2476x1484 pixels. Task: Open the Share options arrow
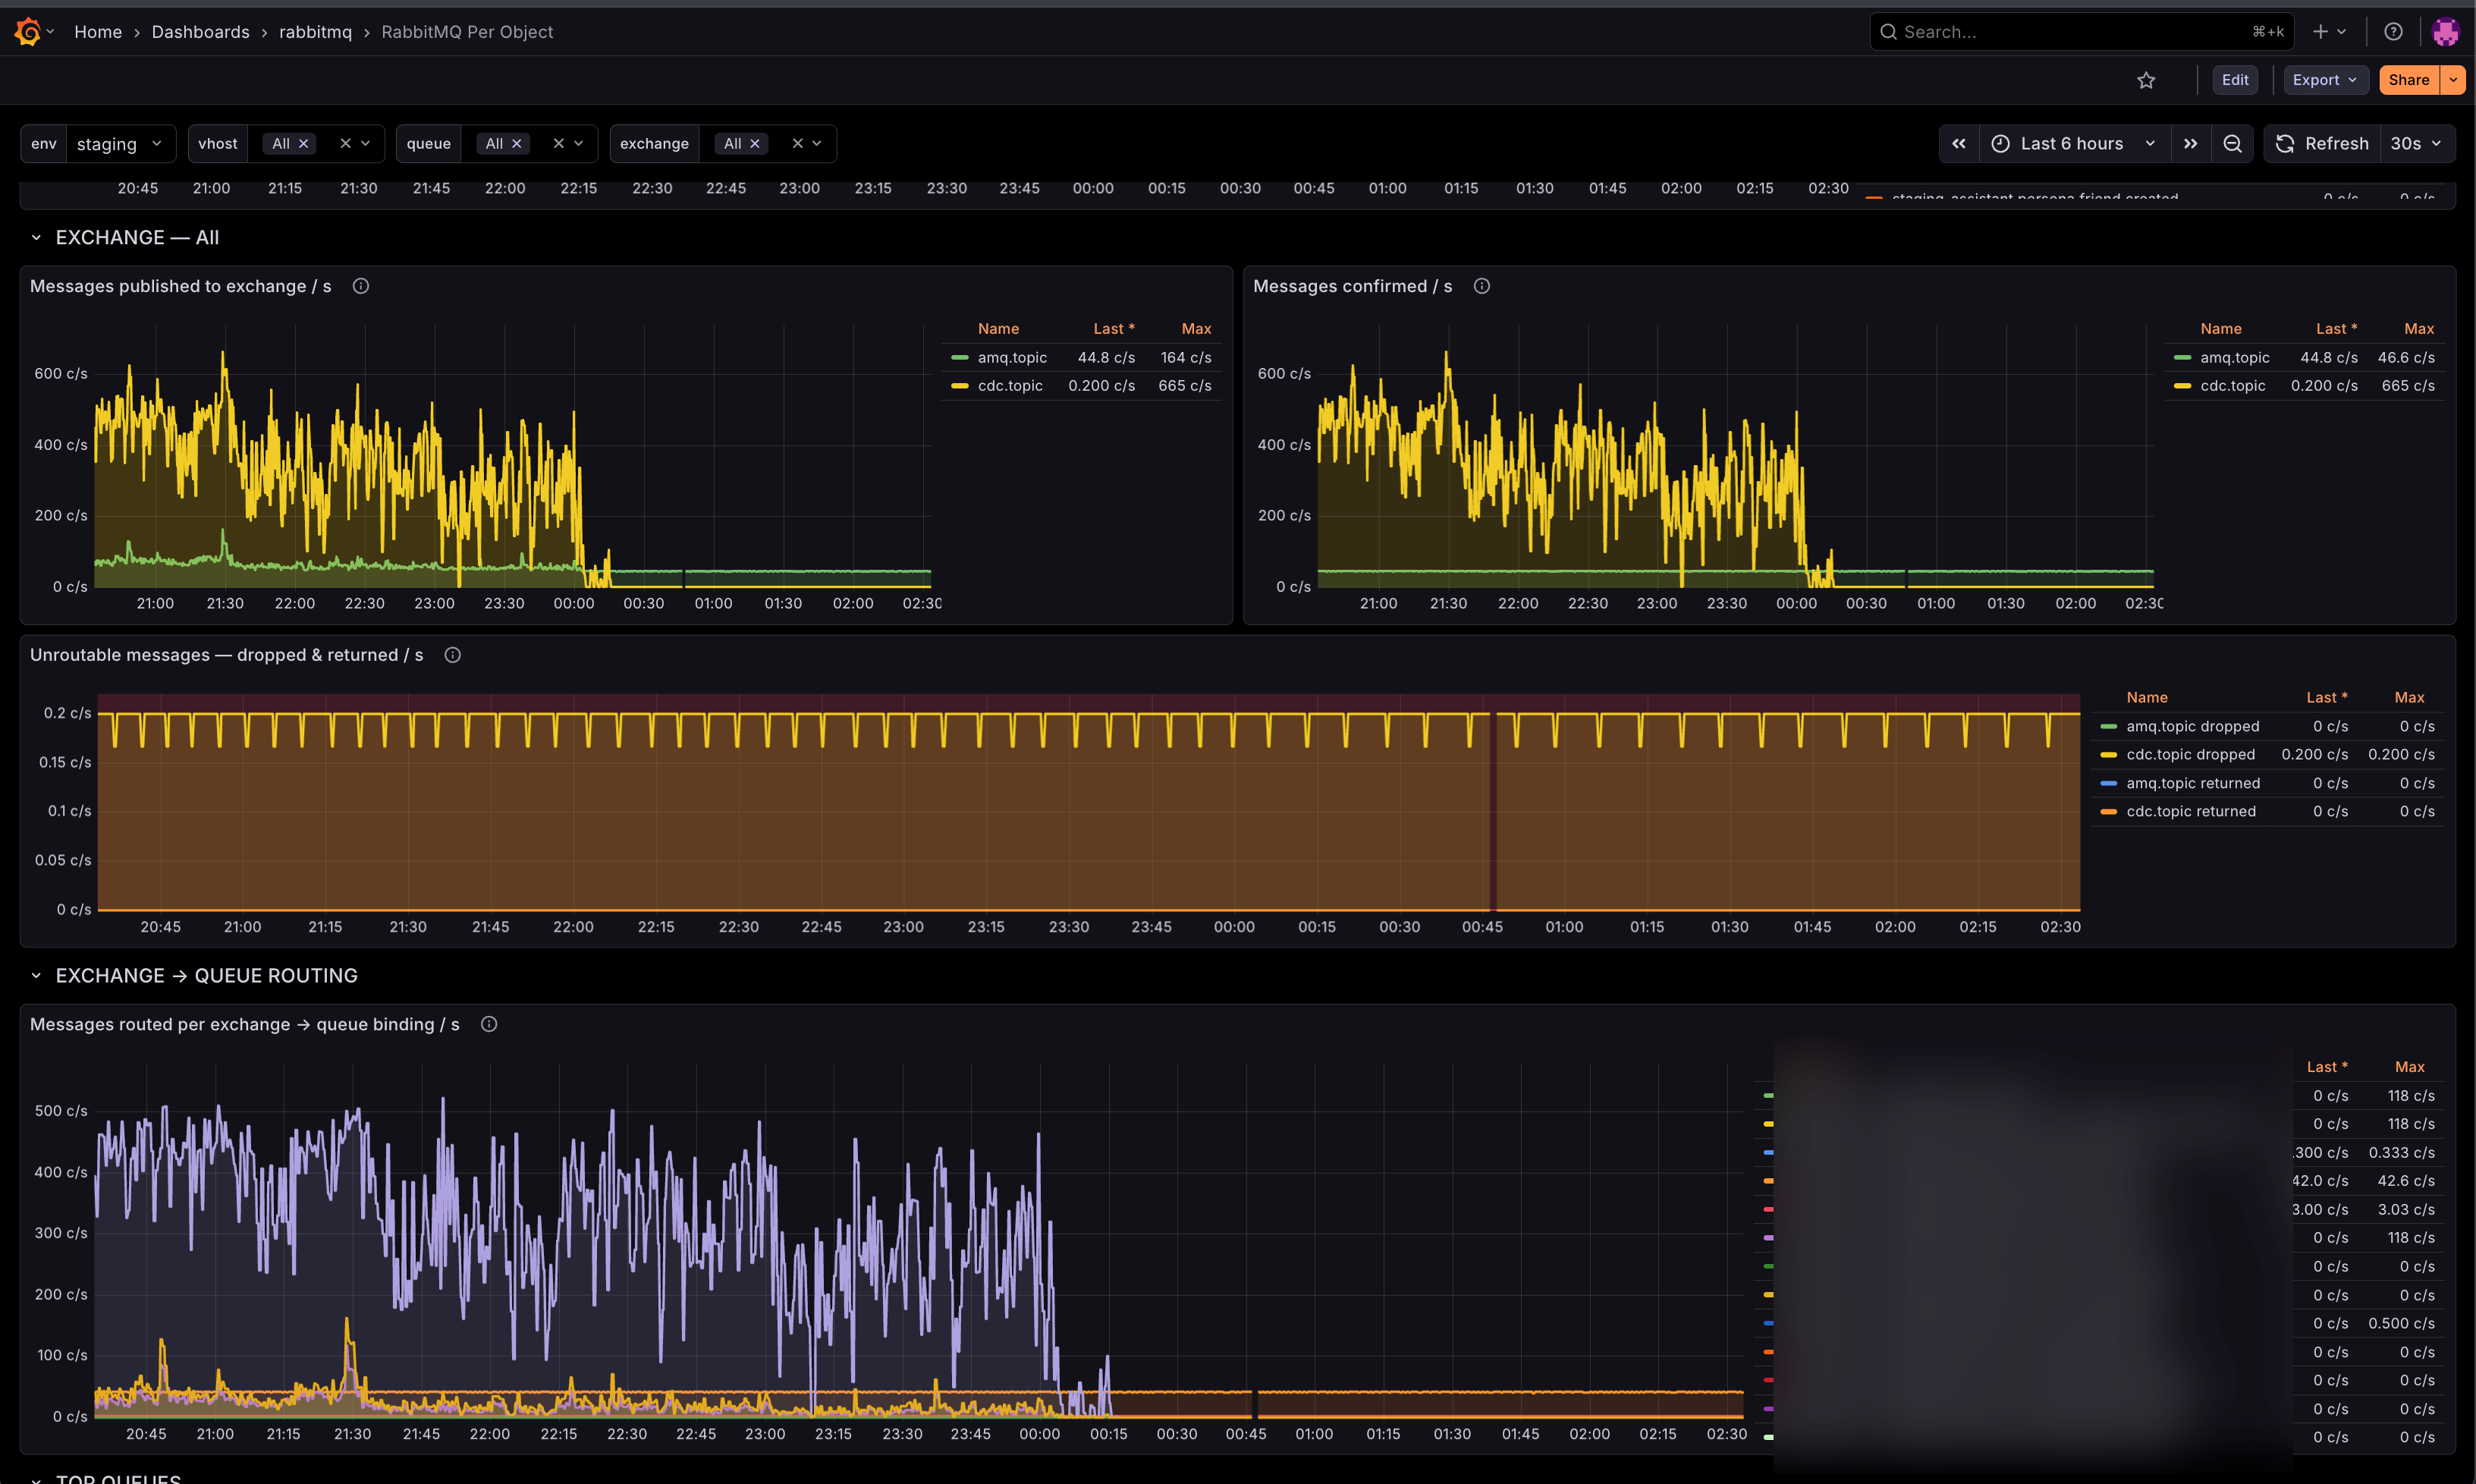(2453, 80)
